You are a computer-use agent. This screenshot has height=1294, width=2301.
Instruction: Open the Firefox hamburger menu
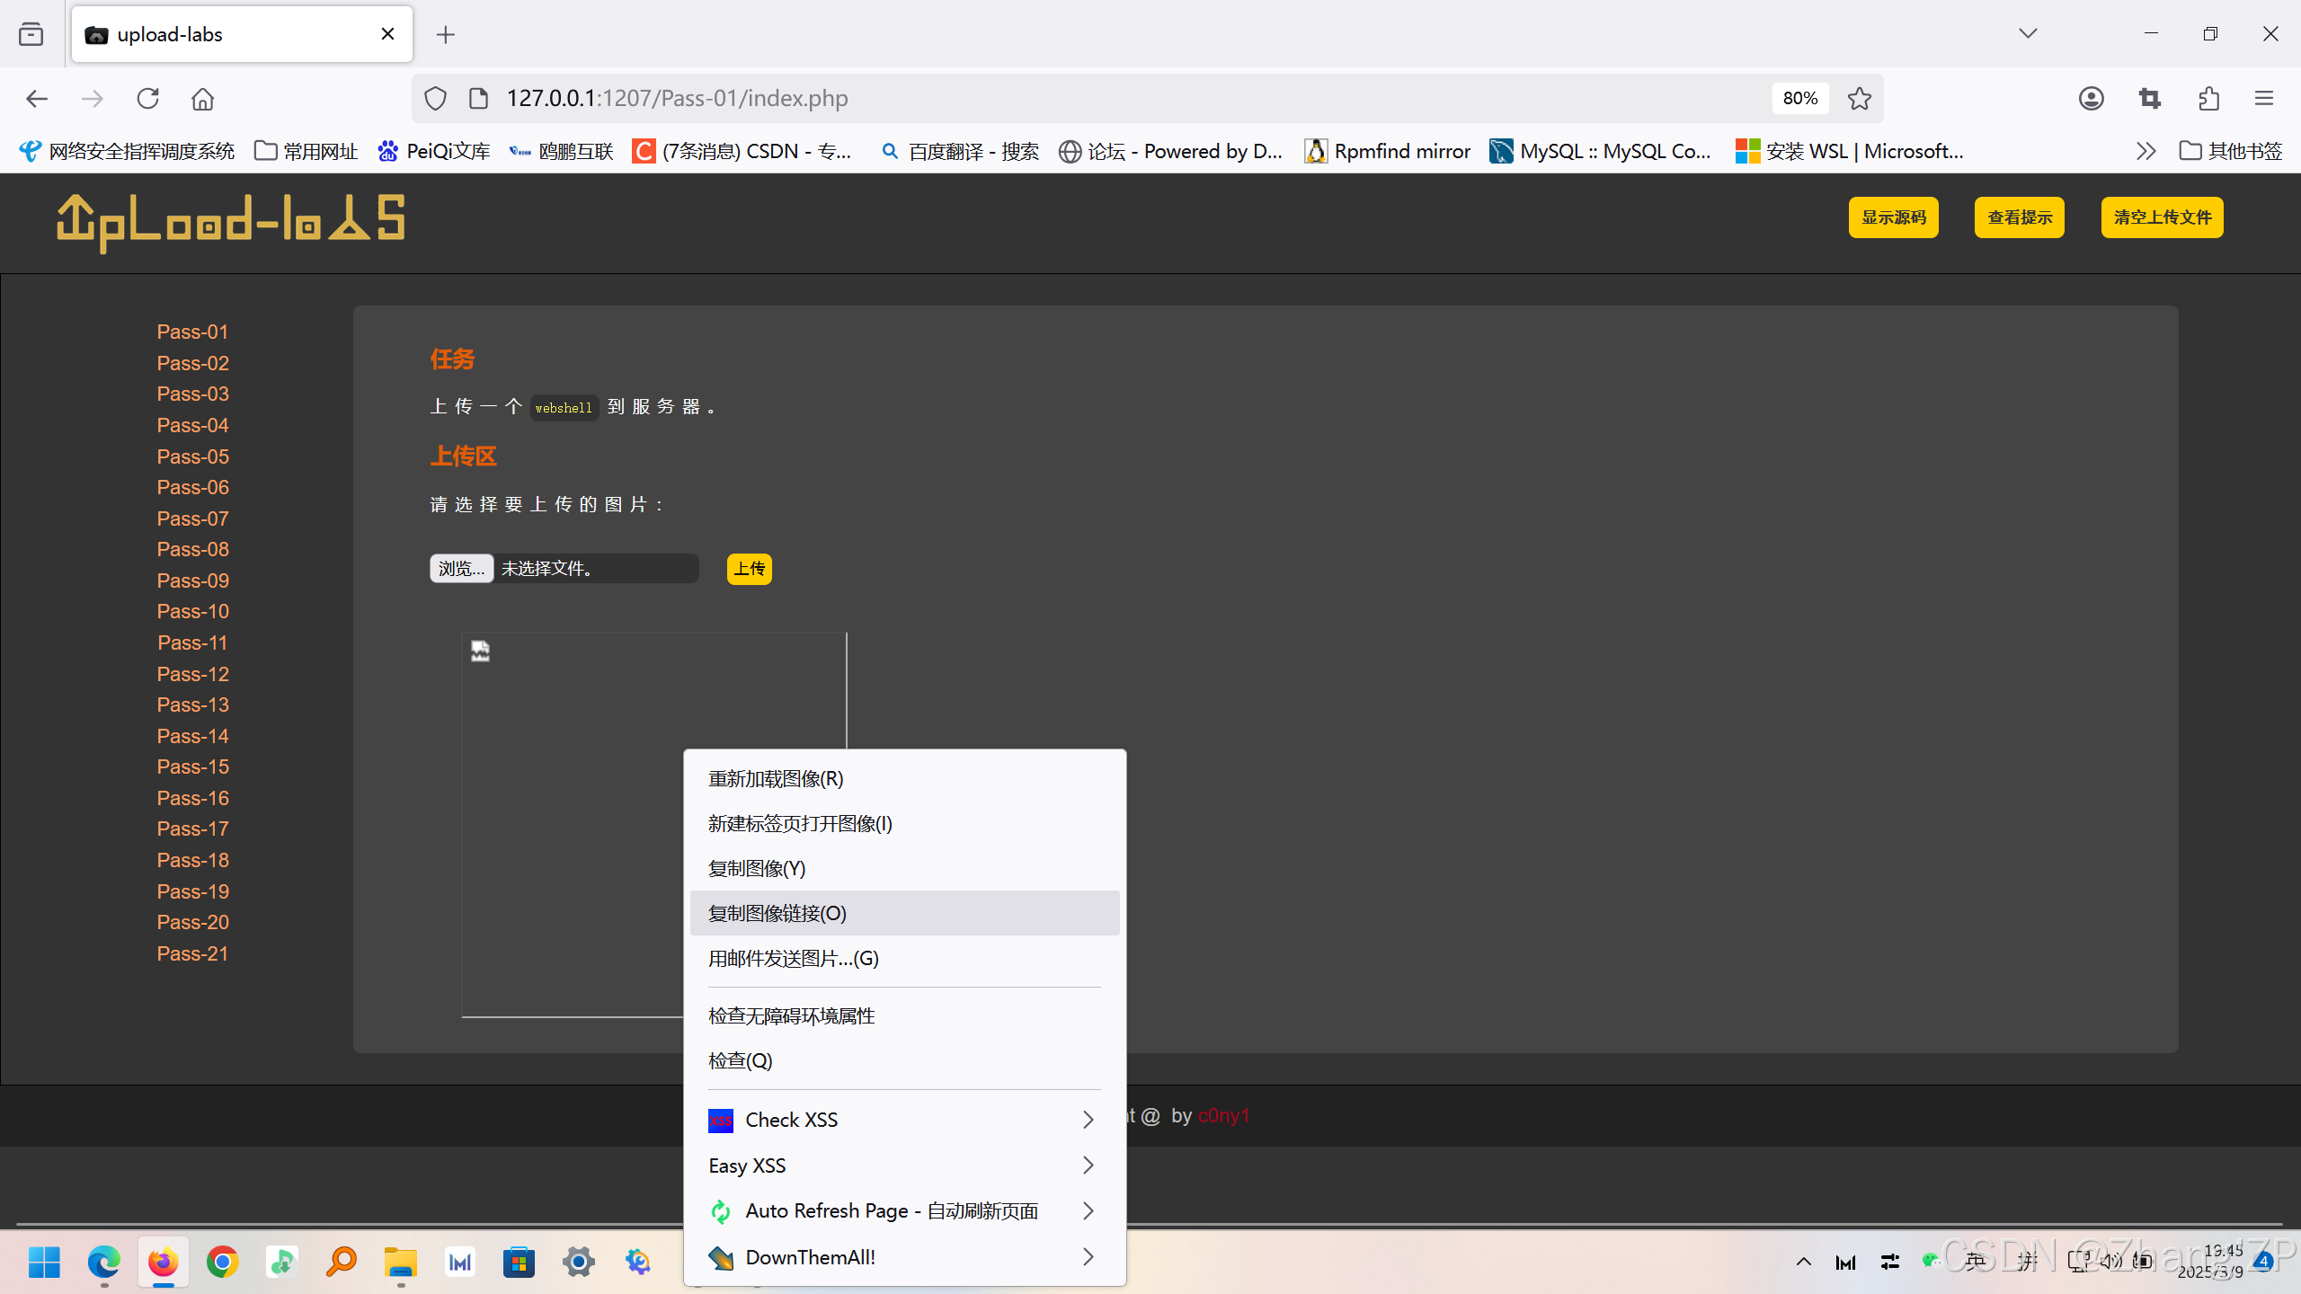click(2264, 99)
